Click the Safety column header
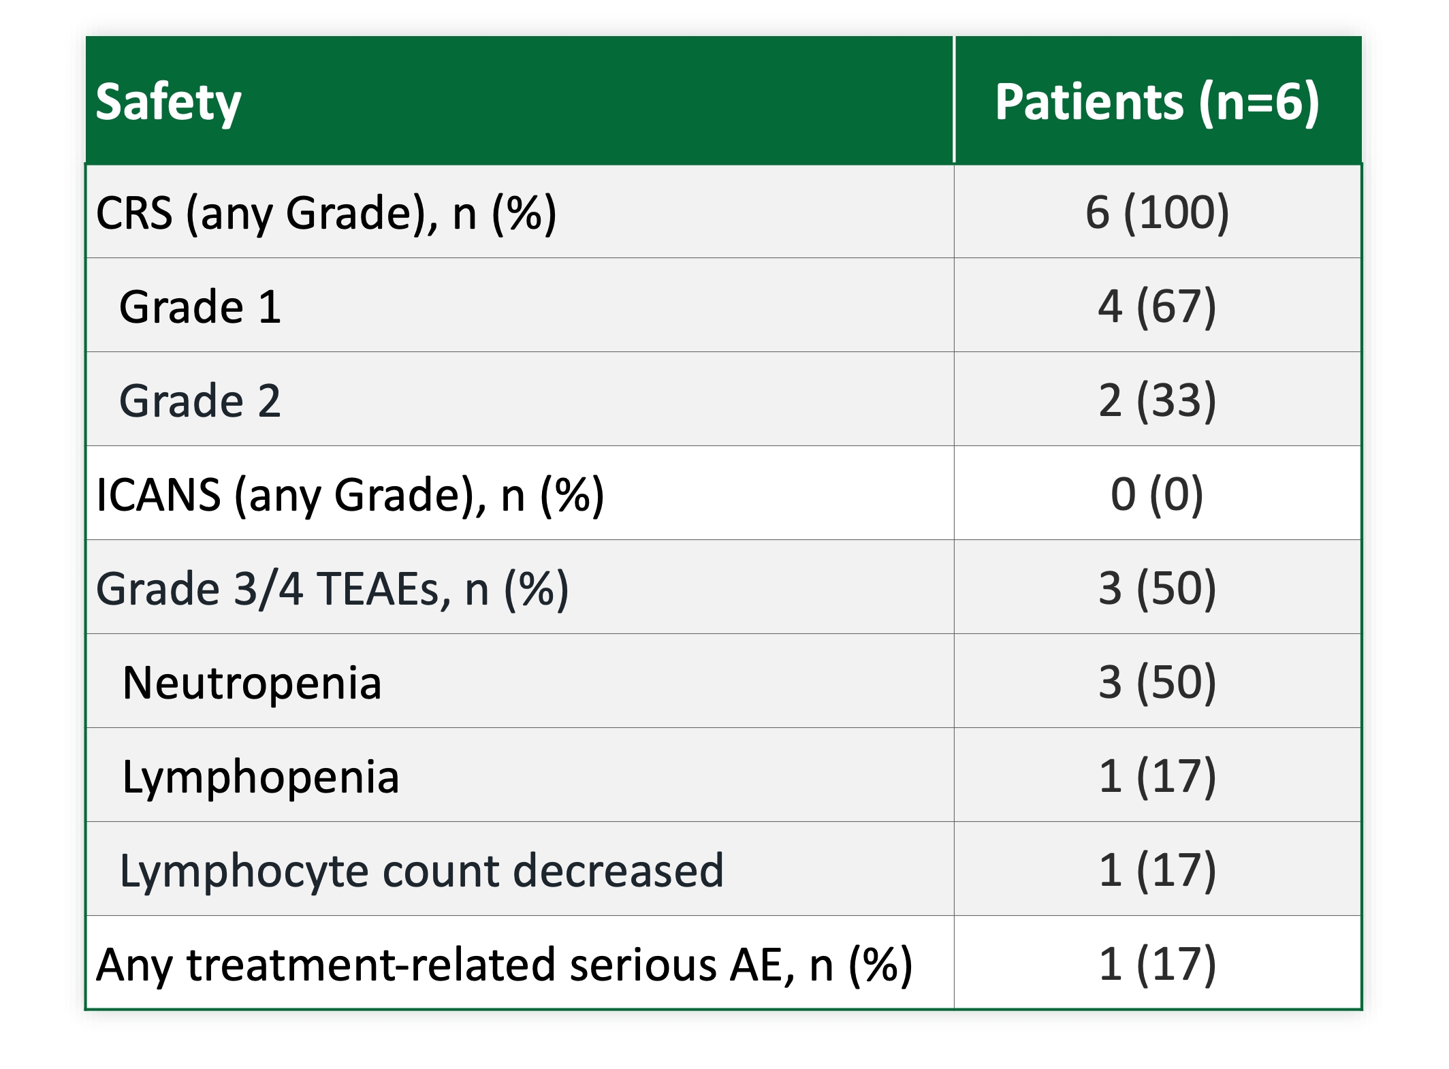The width and height of the screenshot is (1449, 1069). coord(169,102)
